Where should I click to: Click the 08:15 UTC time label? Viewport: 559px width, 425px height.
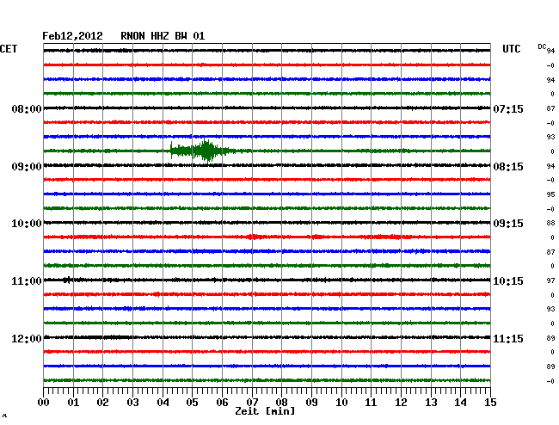508,167
